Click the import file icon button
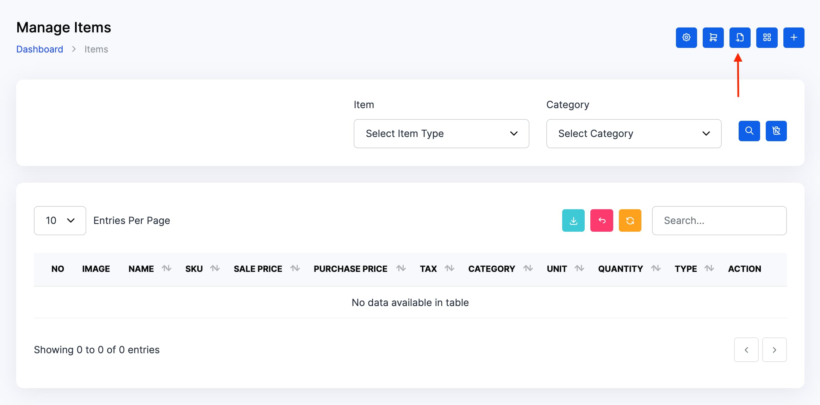The width and height of the screenshot is (820, 405). point(740,37)
